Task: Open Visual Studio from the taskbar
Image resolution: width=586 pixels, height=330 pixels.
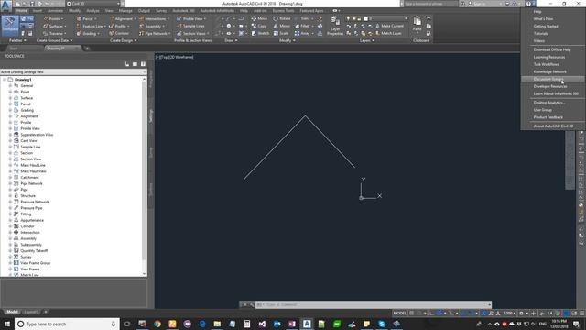Action: tap(262, 324)
